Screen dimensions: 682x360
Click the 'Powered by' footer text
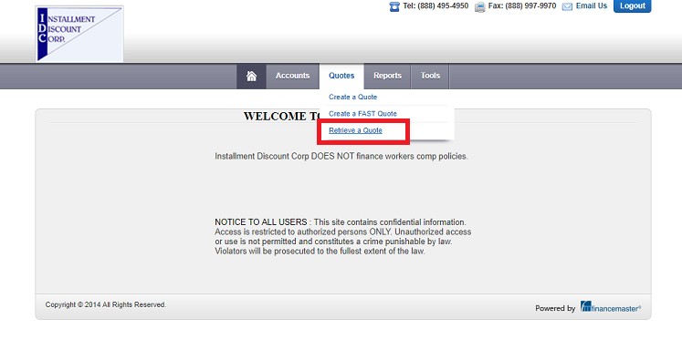point(555,308)
